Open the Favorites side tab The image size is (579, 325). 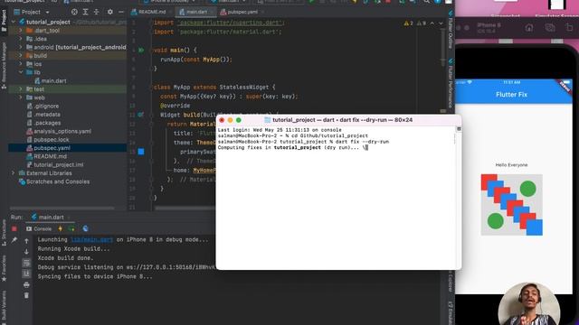[x=4, y=269]
